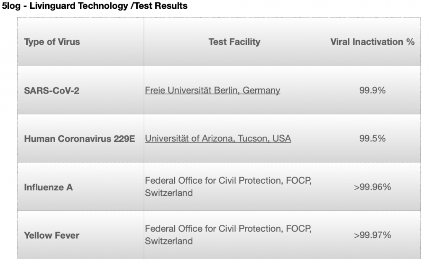The width and height of the screenshot is (430, 275).
Task: Select the Human Coronavirus 229E cell
Action: 79,139
